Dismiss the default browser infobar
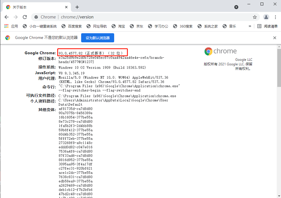The image size is (281, 198). coord(274,38)
